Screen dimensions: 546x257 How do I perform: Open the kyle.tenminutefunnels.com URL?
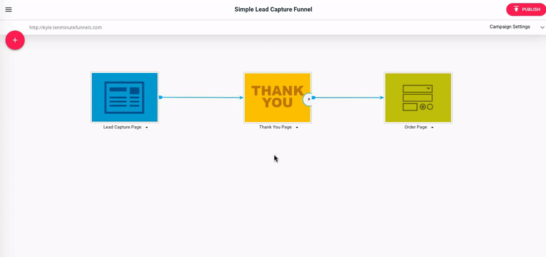(66, 27)
